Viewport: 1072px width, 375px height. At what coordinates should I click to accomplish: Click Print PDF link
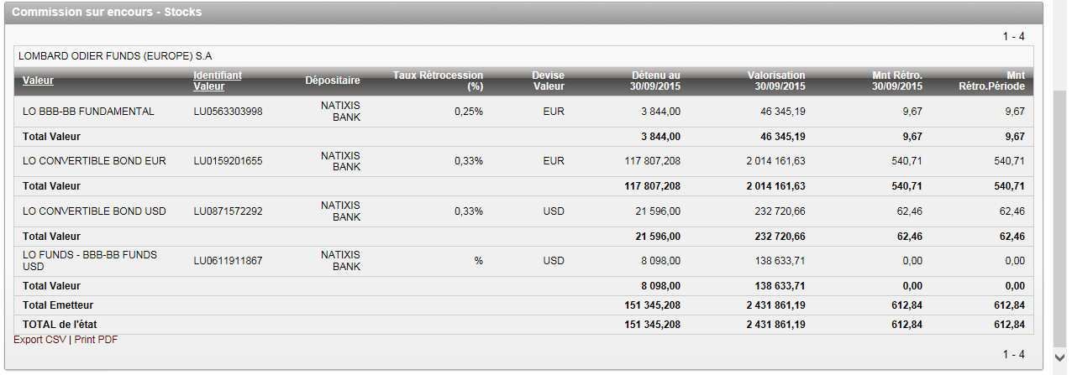(x=97, y=340)
